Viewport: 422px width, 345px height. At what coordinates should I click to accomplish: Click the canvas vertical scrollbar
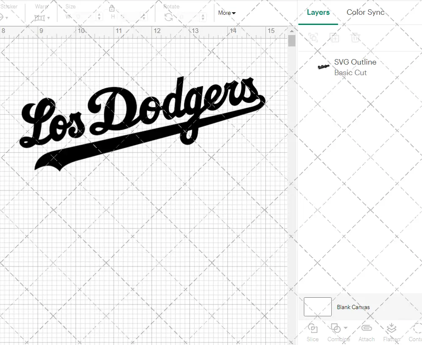292,41
